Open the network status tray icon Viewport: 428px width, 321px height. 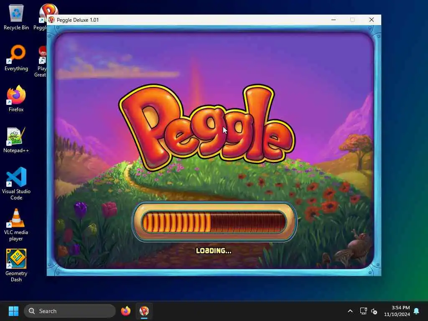click(363, 311)
